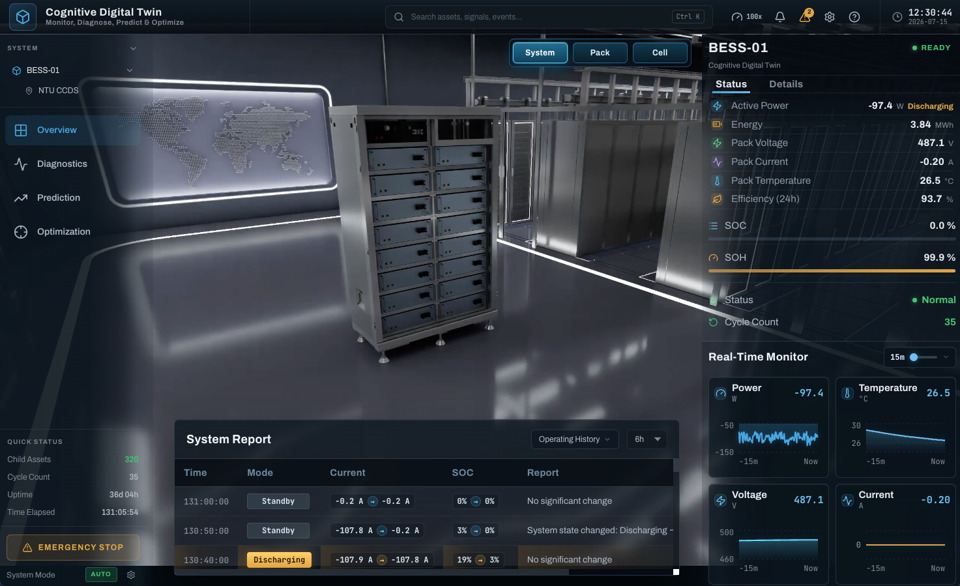
Task: Click the Temperature trend chart
Action: tap(905, 437)
